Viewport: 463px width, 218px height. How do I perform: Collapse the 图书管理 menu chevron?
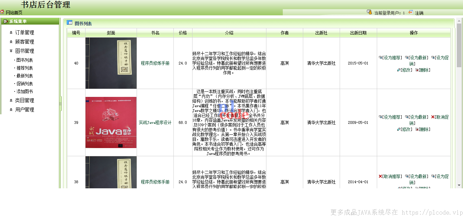[11, 51]
